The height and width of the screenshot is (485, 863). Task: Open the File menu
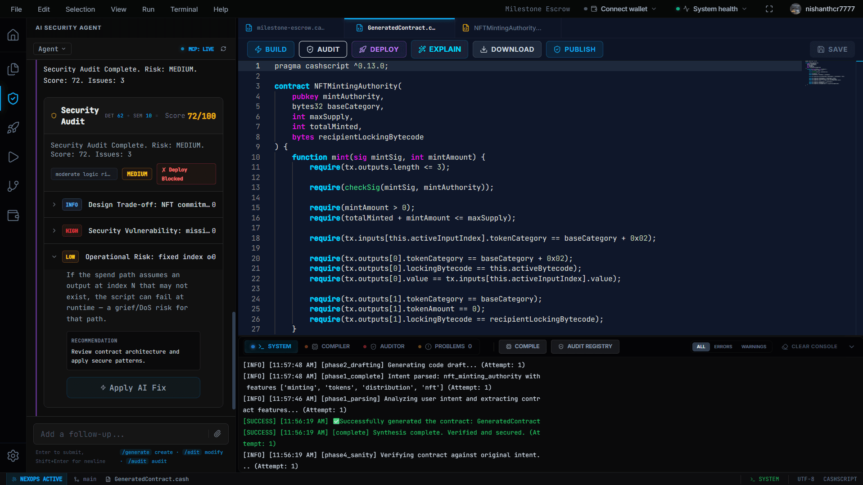click(x=16, y=9)
